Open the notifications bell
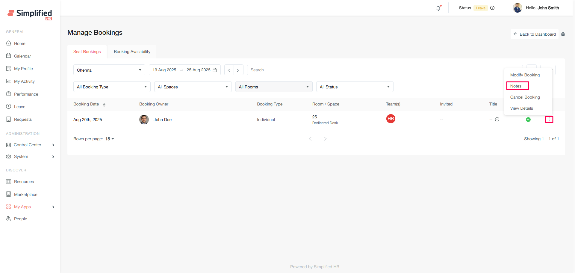575x273 pixels. [x=438, y=8]
